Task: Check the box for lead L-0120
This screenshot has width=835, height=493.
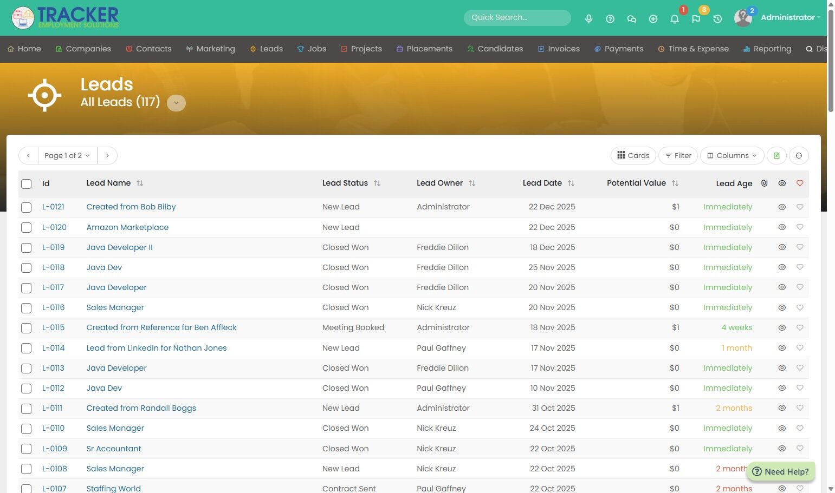Action: [26, 228]
